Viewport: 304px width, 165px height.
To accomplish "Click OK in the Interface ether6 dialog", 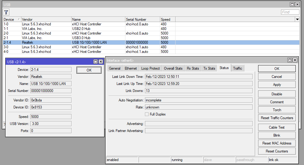I will pos(277,68).
